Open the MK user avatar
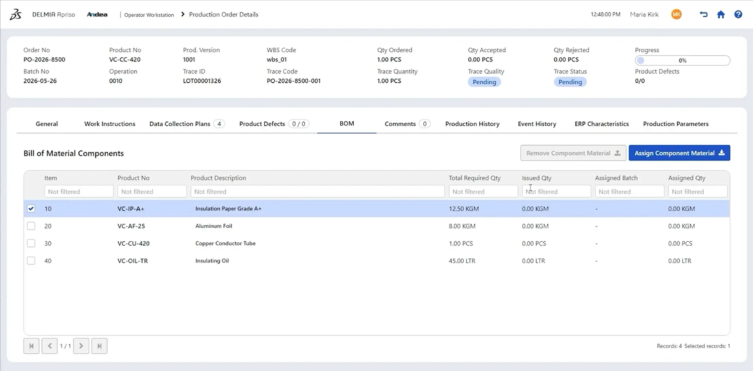 (676, 15)
